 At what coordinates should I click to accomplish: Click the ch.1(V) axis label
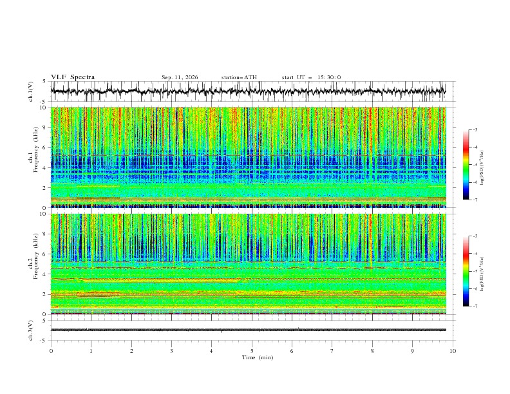point(31,91)
